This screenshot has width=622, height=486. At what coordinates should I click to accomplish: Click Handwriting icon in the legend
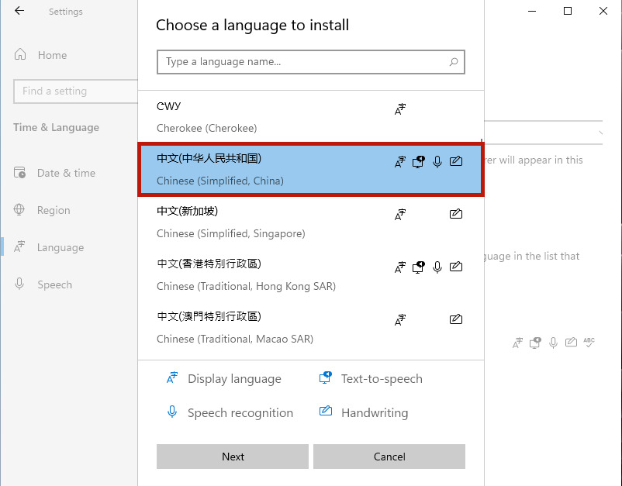tap(325, 412)
